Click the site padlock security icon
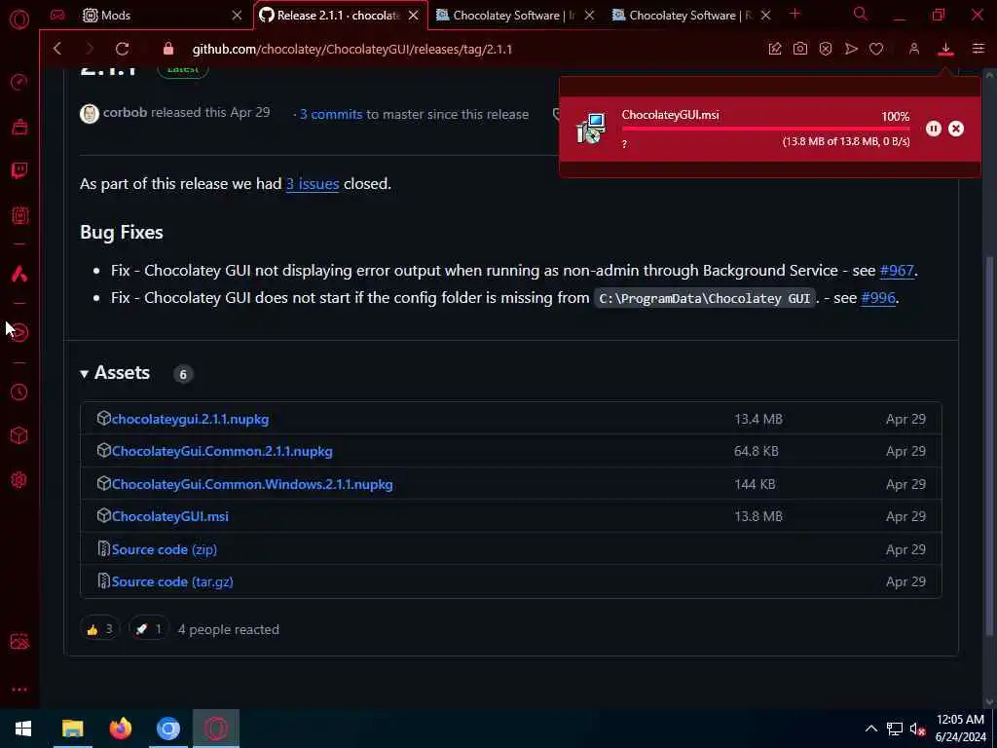 (x=168, y=49)
